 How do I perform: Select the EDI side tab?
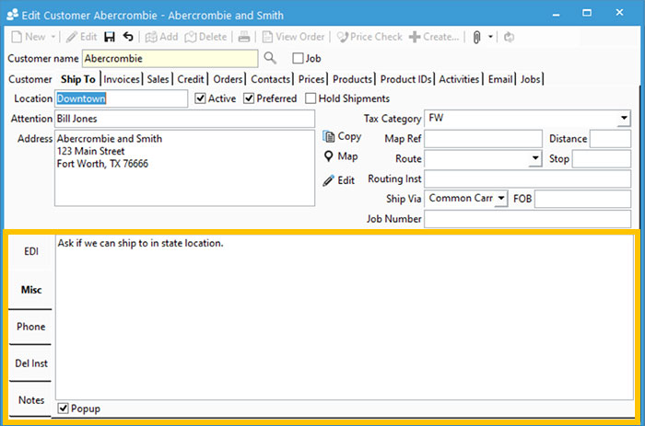[x=30, y=251]
